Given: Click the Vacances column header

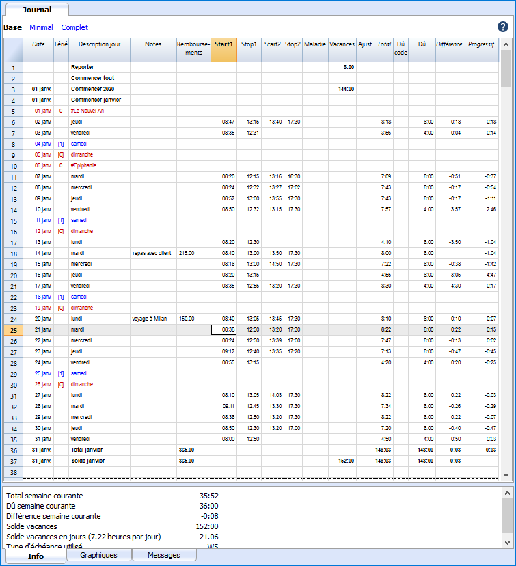Looking at the screenshot, I should [342, 50].
